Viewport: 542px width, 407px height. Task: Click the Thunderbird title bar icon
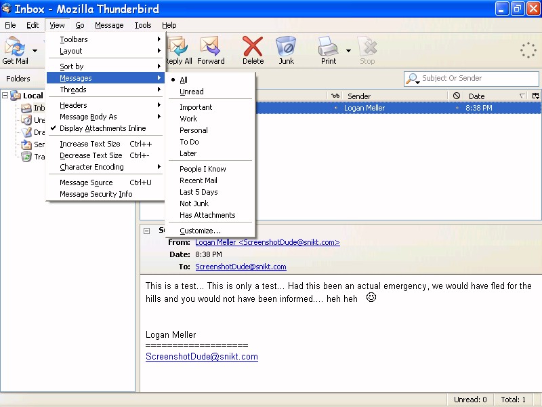pos(6,8)
